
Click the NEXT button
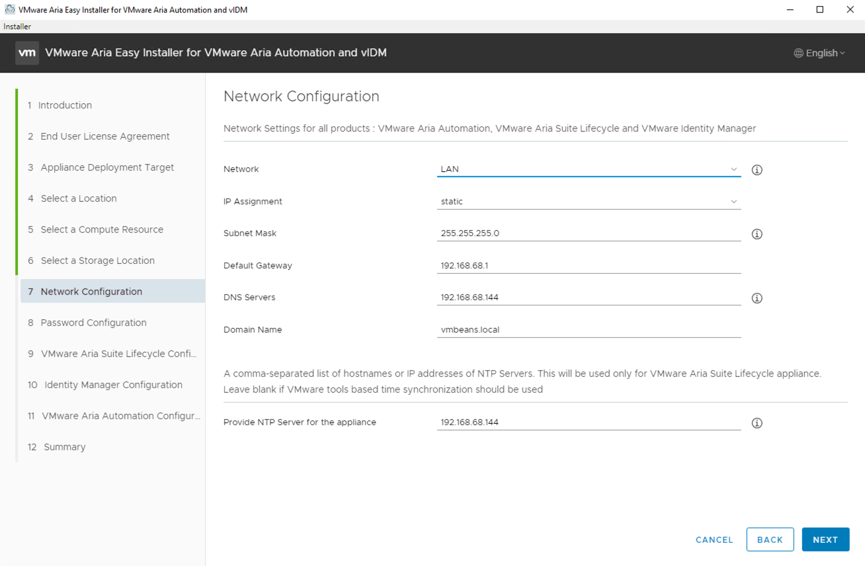pyautogui.click(x=825, y=540)
